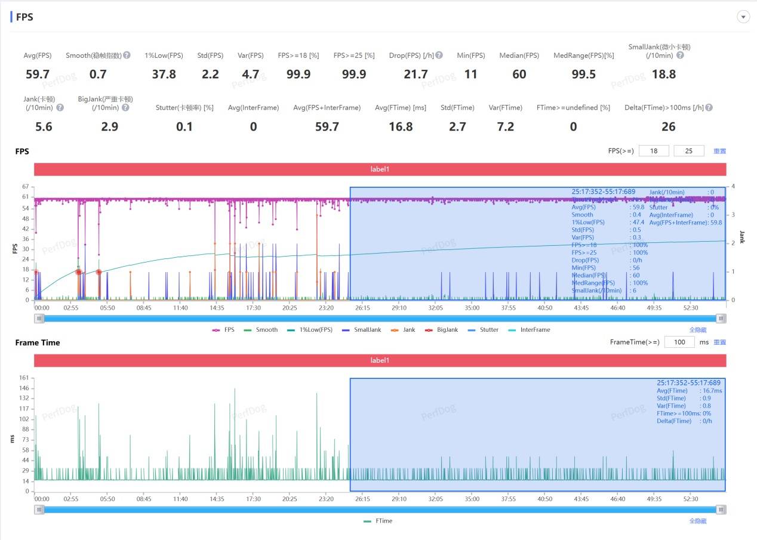Click the FPS threshold field showing 18
The height and width of the screenshot is (540, 757).
coord(654,151)
